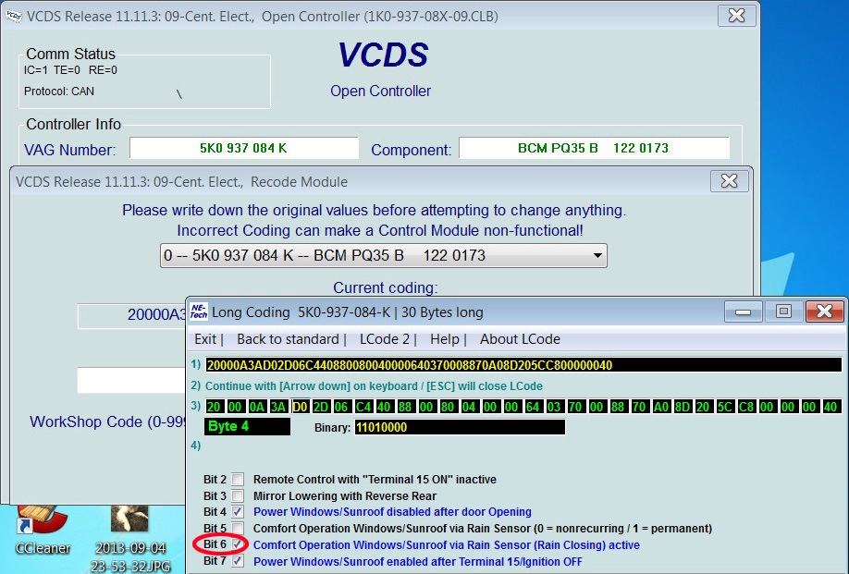Select byte 03 in the byte row

(x=554, y=407)
